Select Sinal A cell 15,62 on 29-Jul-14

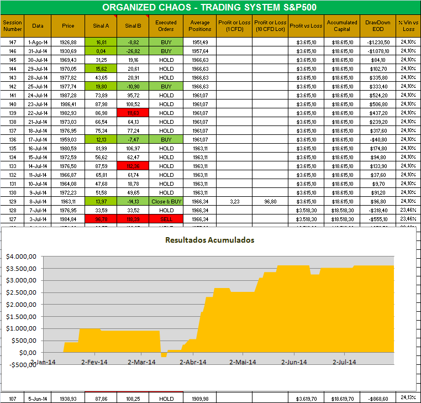(x=101, y=69)
